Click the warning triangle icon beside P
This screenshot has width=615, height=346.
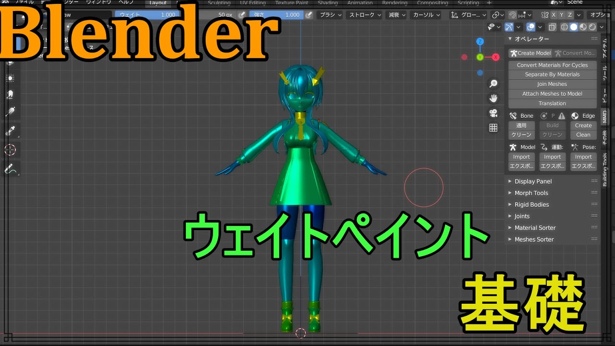(x=561, y=116)
